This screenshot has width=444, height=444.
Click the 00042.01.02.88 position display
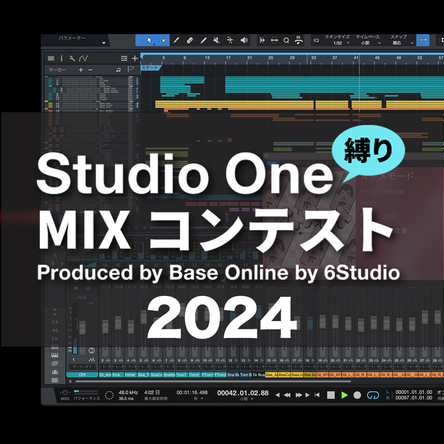(x=243, y=393)
